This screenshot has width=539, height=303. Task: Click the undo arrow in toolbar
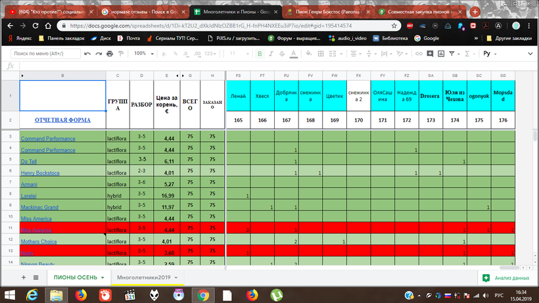(x=87, y=53)
